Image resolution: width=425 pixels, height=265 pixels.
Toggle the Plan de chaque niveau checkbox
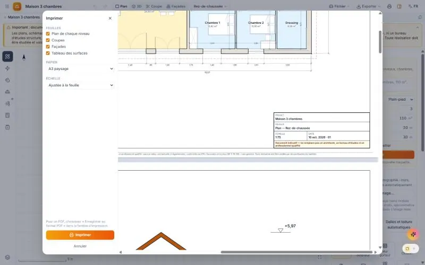point(48,33)
